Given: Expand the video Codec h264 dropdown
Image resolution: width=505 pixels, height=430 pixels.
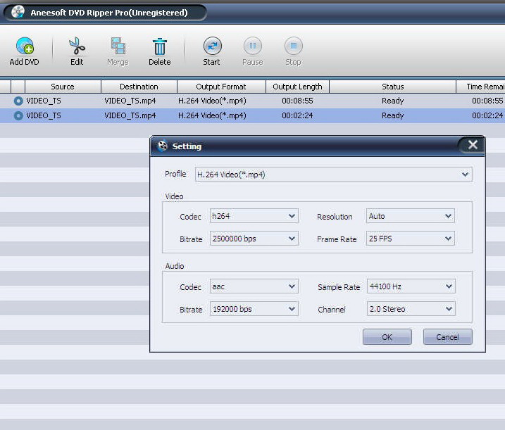Looking at the screenshot, I should [254, 216].
